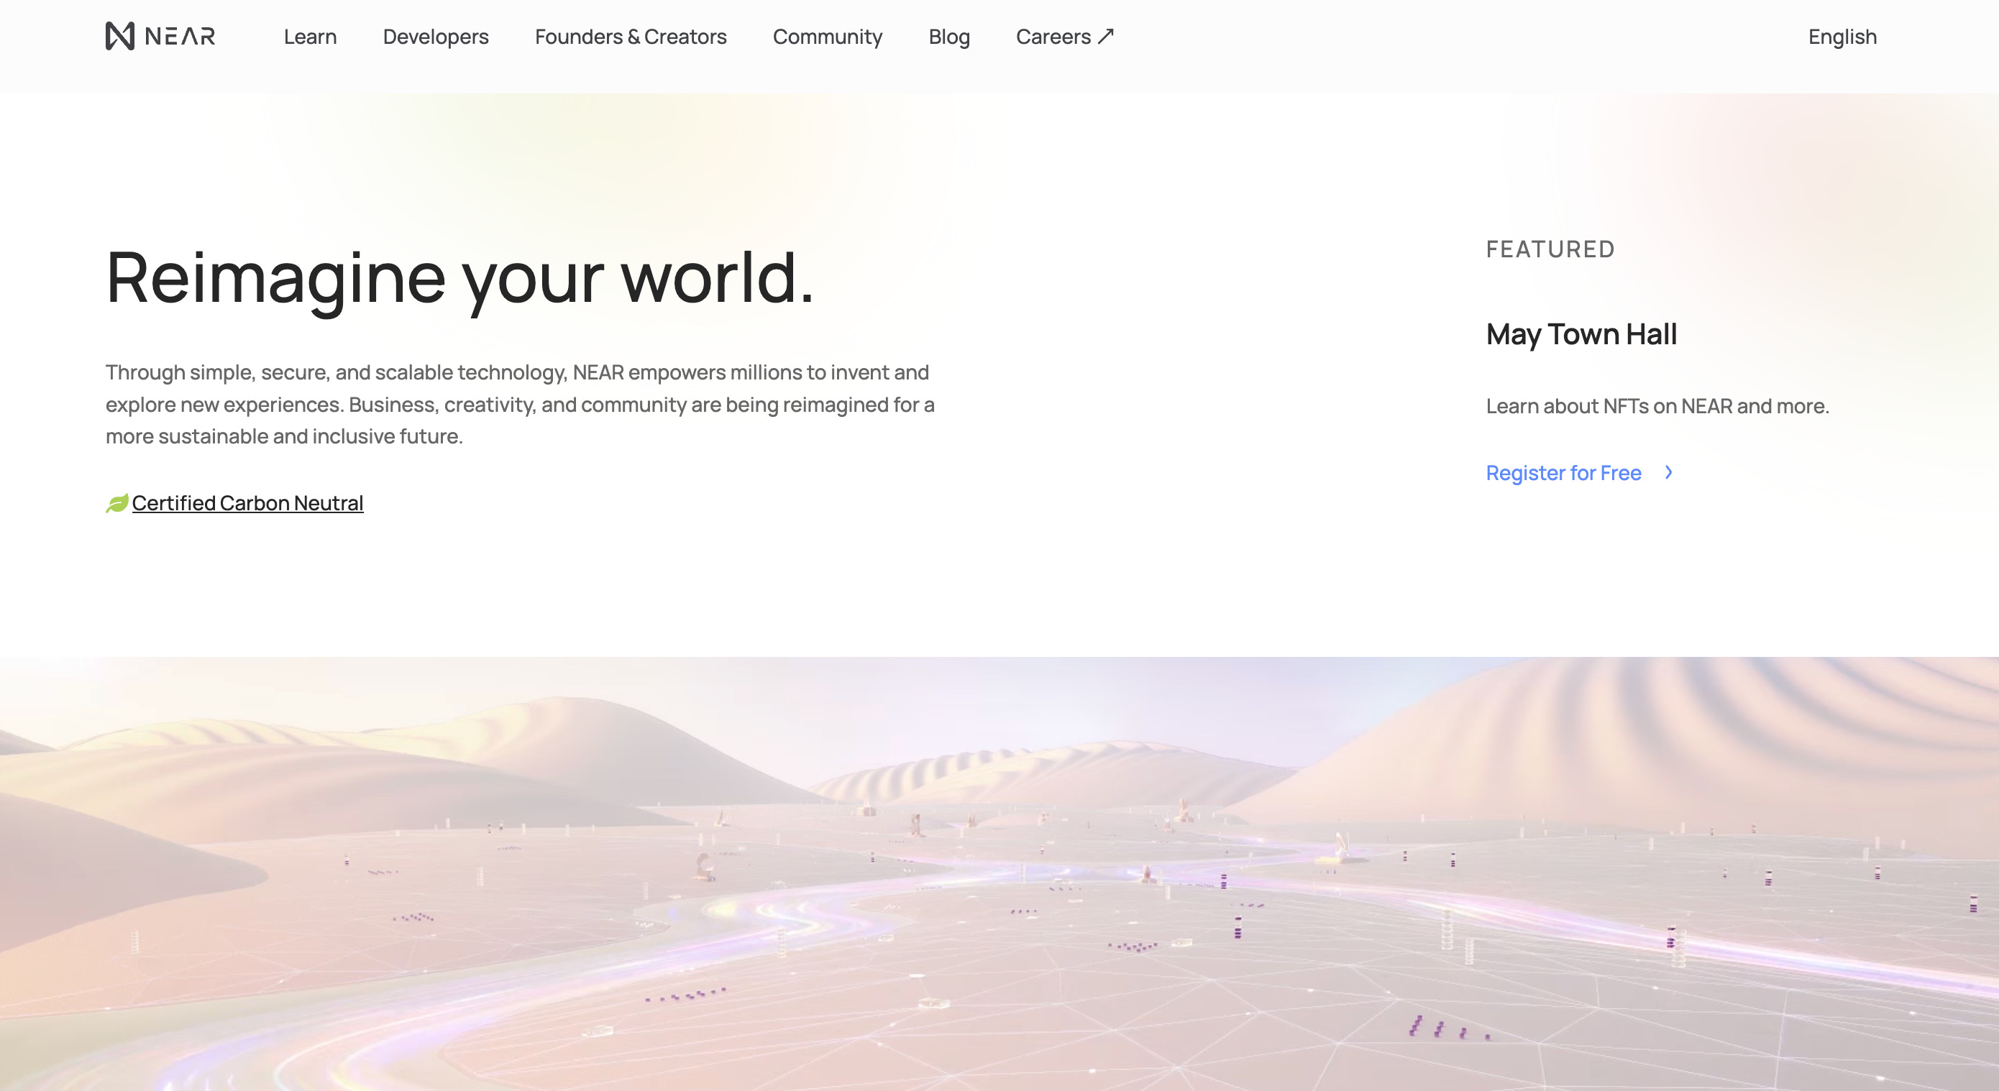Click the NEAR wordmark text in header
The image size is (1999, 1091).
(180, 37)
